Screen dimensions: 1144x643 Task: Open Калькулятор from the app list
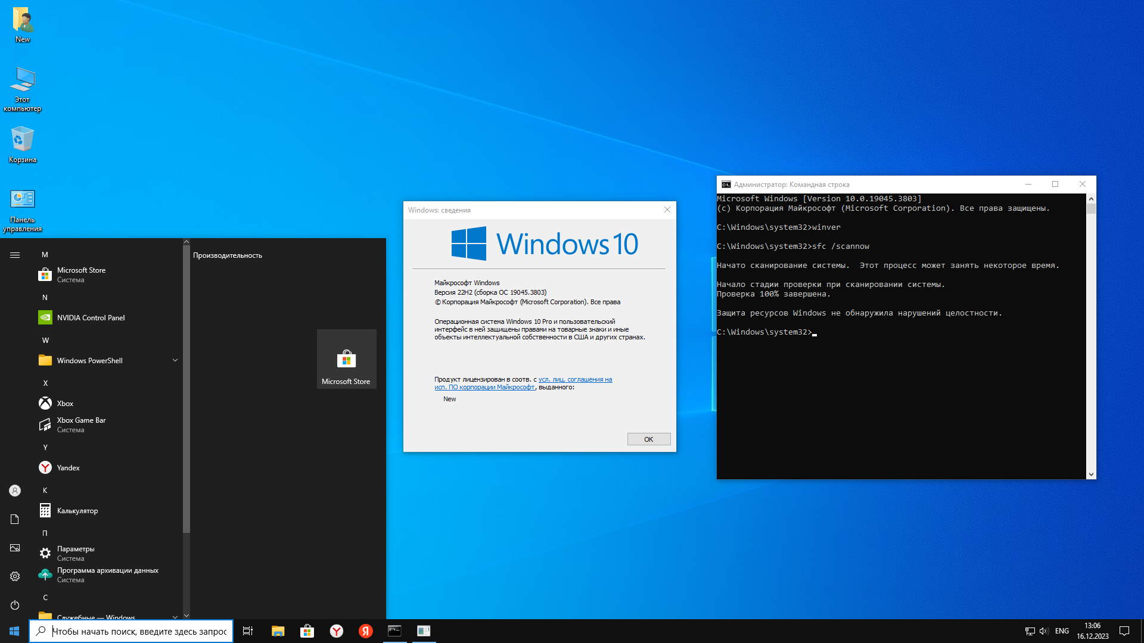click(x=77, y=511)
